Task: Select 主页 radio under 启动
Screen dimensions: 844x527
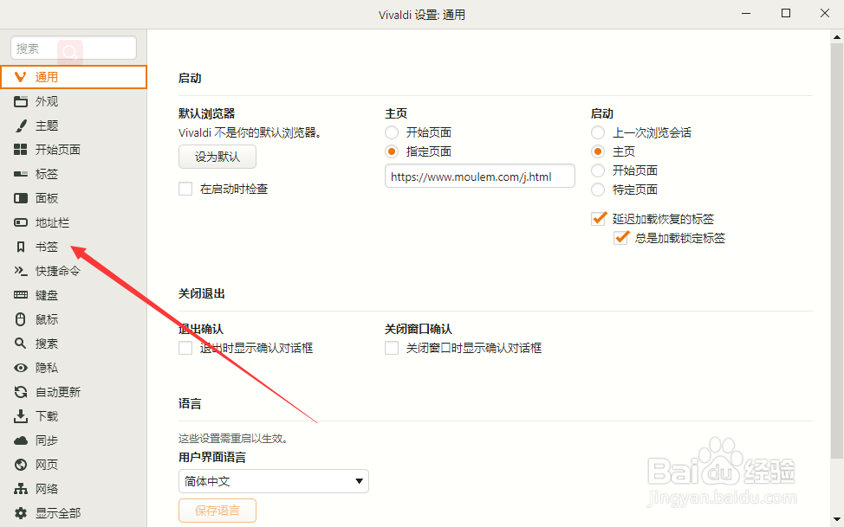Action: click(598, 151)
